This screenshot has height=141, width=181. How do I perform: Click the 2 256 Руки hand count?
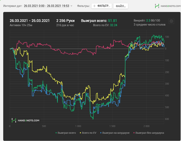point(65,21)
